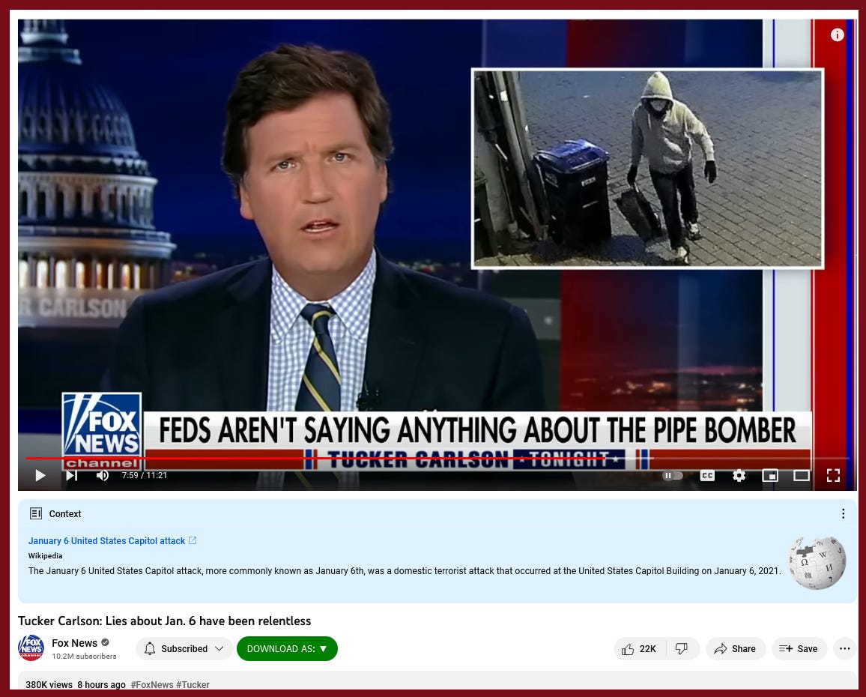Open the Fox News channel avatar
Screen dimensions: 866x697
31,648
